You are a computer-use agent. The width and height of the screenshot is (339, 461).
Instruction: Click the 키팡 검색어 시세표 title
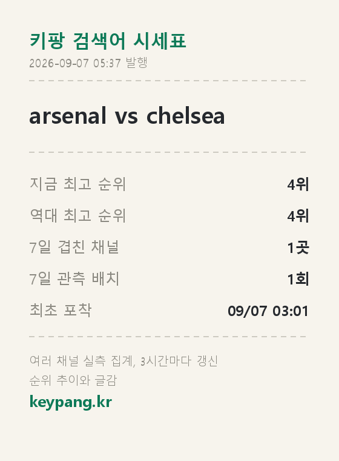[x=108, y=41]
